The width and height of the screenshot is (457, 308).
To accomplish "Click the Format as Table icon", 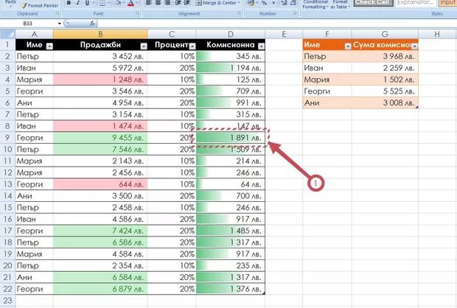I will pyautogui.click(x=340, y=4).
